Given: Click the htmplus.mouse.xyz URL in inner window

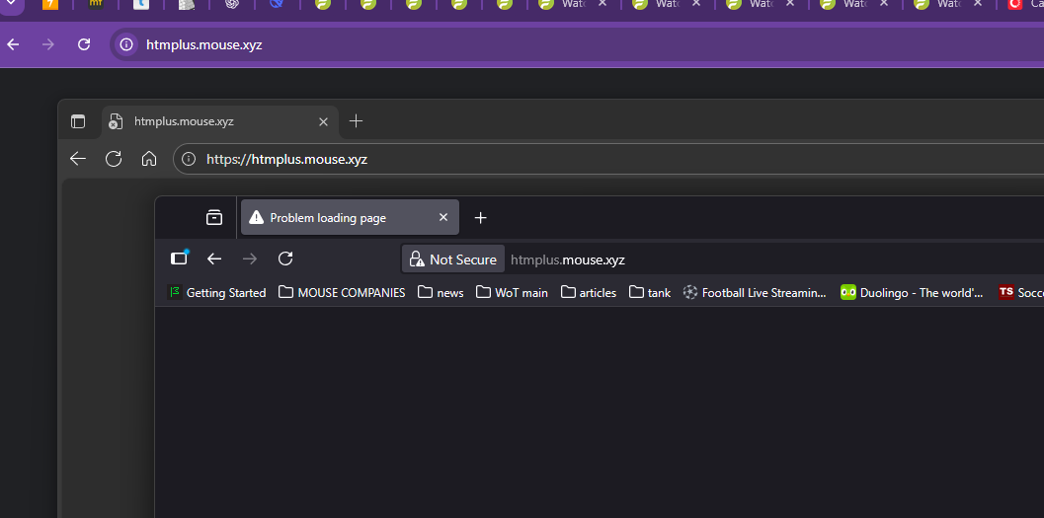Looking at the screenshot, I should (568, 260).
